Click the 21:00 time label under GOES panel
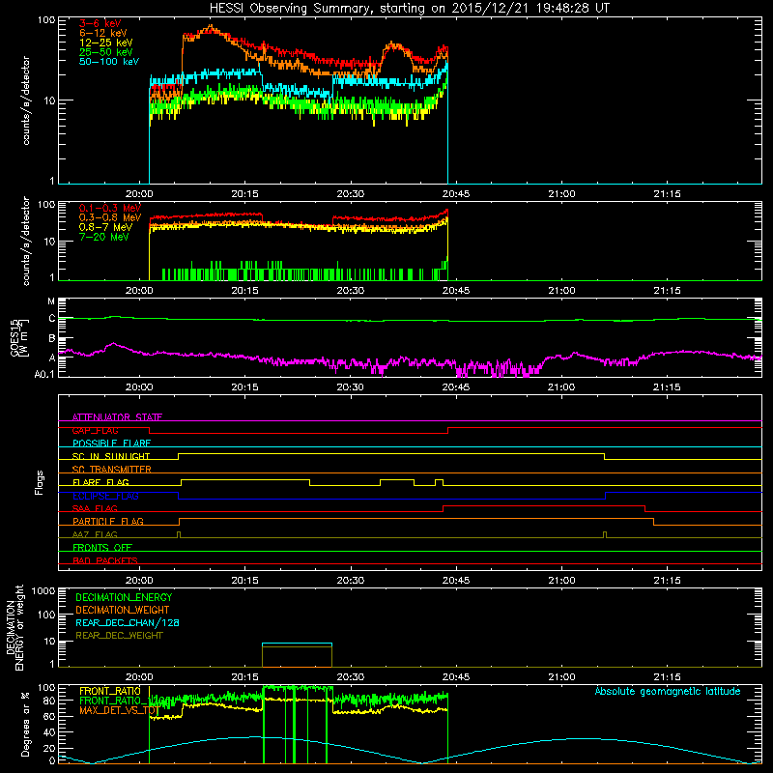773x773 pixels. (561, 387)
